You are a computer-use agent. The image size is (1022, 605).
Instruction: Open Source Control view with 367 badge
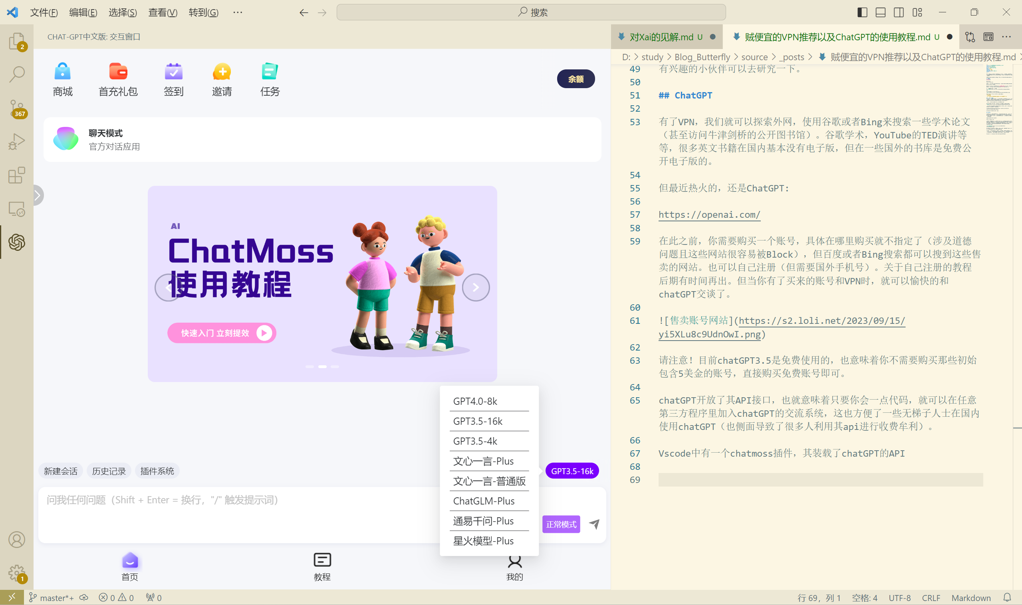tap(17, 108)
